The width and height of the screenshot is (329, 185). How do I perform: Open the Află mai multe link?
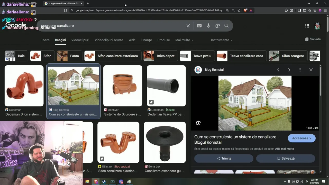285,149
